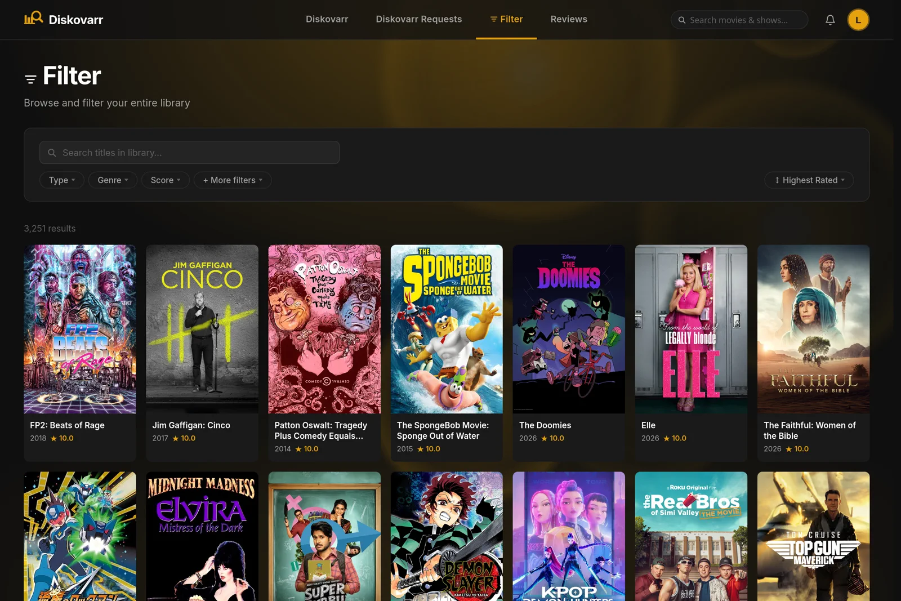Screen dimensions: 901x601
Task: Click title 'The Faithful: Women of the Bible'
Action: click(809, 431)
